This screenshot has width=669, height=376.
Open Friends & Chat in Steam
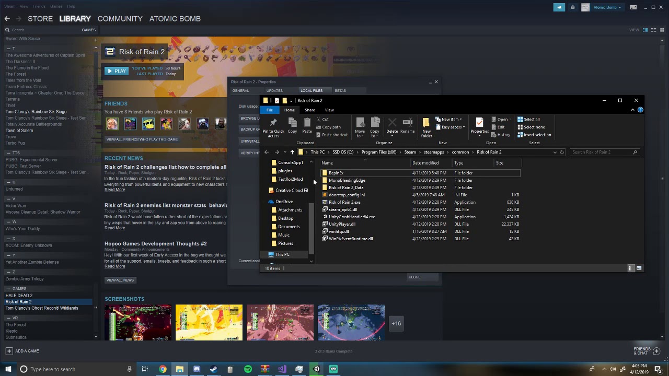pyautogui.click(x=647, y=351)
